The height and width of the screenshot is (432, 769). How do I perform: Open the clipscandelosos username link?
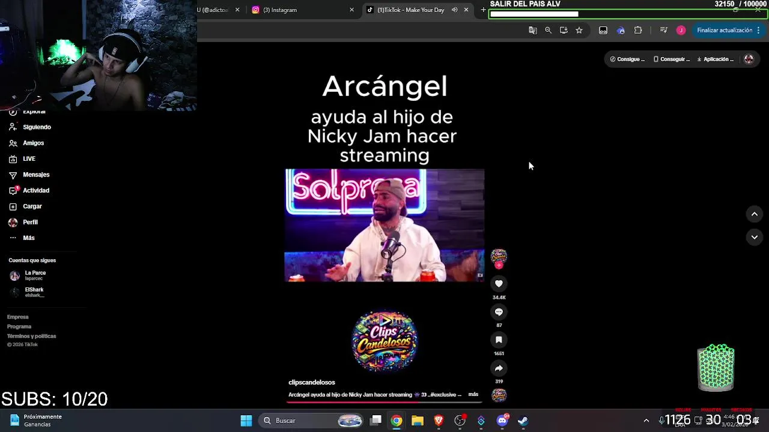tap(312, 382)
